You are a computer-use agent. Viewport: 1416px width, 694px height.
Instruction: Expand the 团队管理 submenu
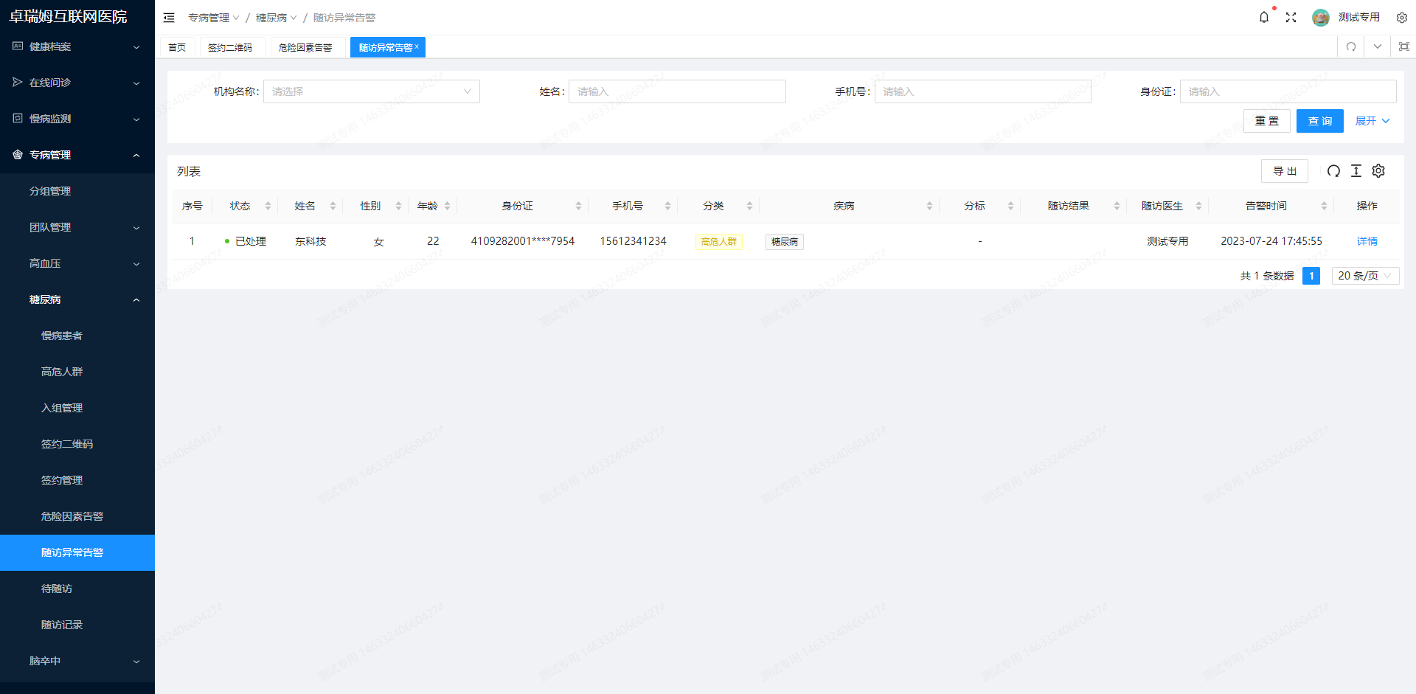pyautogui.click(x=77, y=227)
